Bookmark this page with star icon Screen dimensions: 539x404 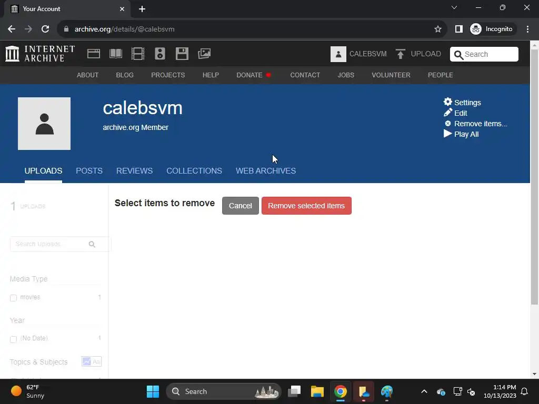437,29
